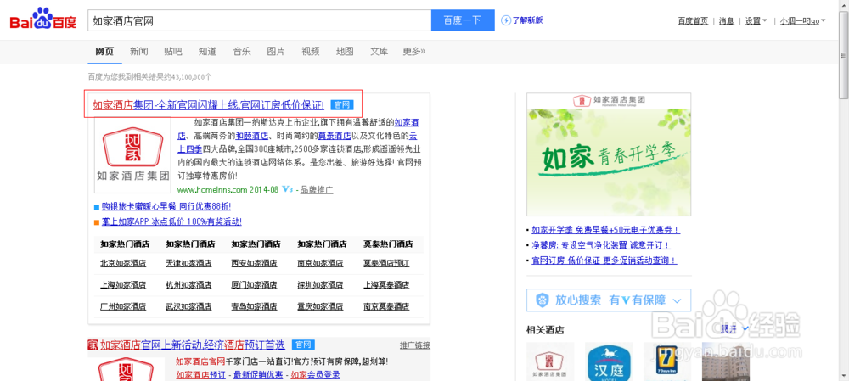Click the red 如家 favicon on second result
The width and height of the screenshot is (849, 381).
tap(93, 345)
